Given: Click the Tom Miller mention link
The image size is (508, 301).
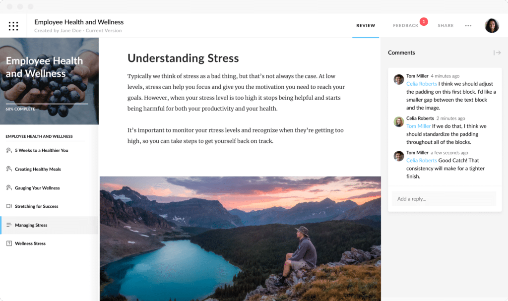Looking at the screenshot, I should pyautogui.click(x=418, y=126).
